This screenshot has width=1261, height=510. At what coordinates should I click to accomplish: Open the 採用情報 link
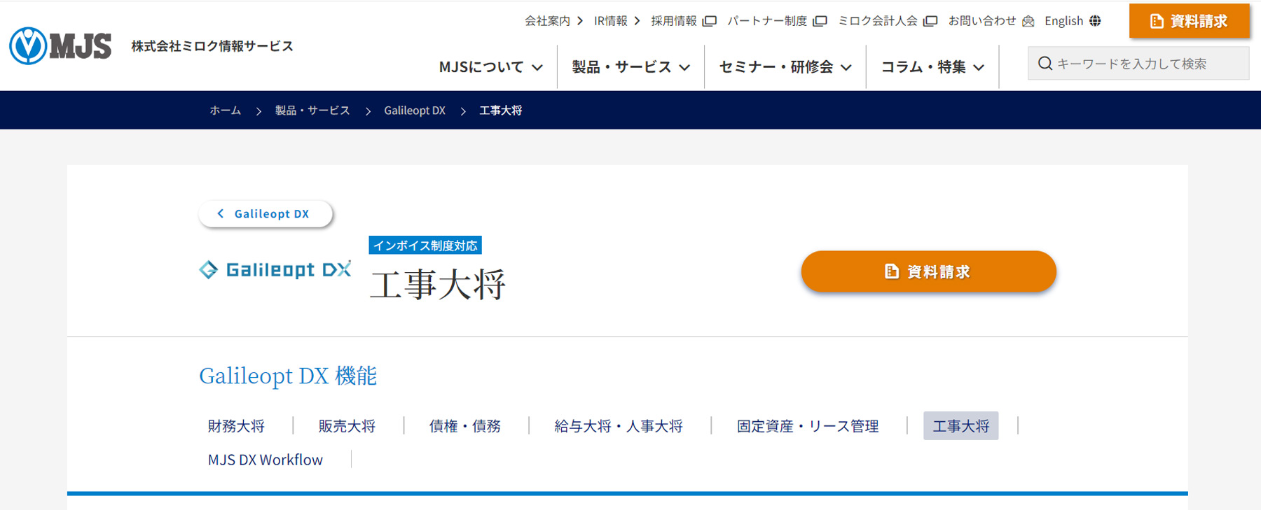674,21
